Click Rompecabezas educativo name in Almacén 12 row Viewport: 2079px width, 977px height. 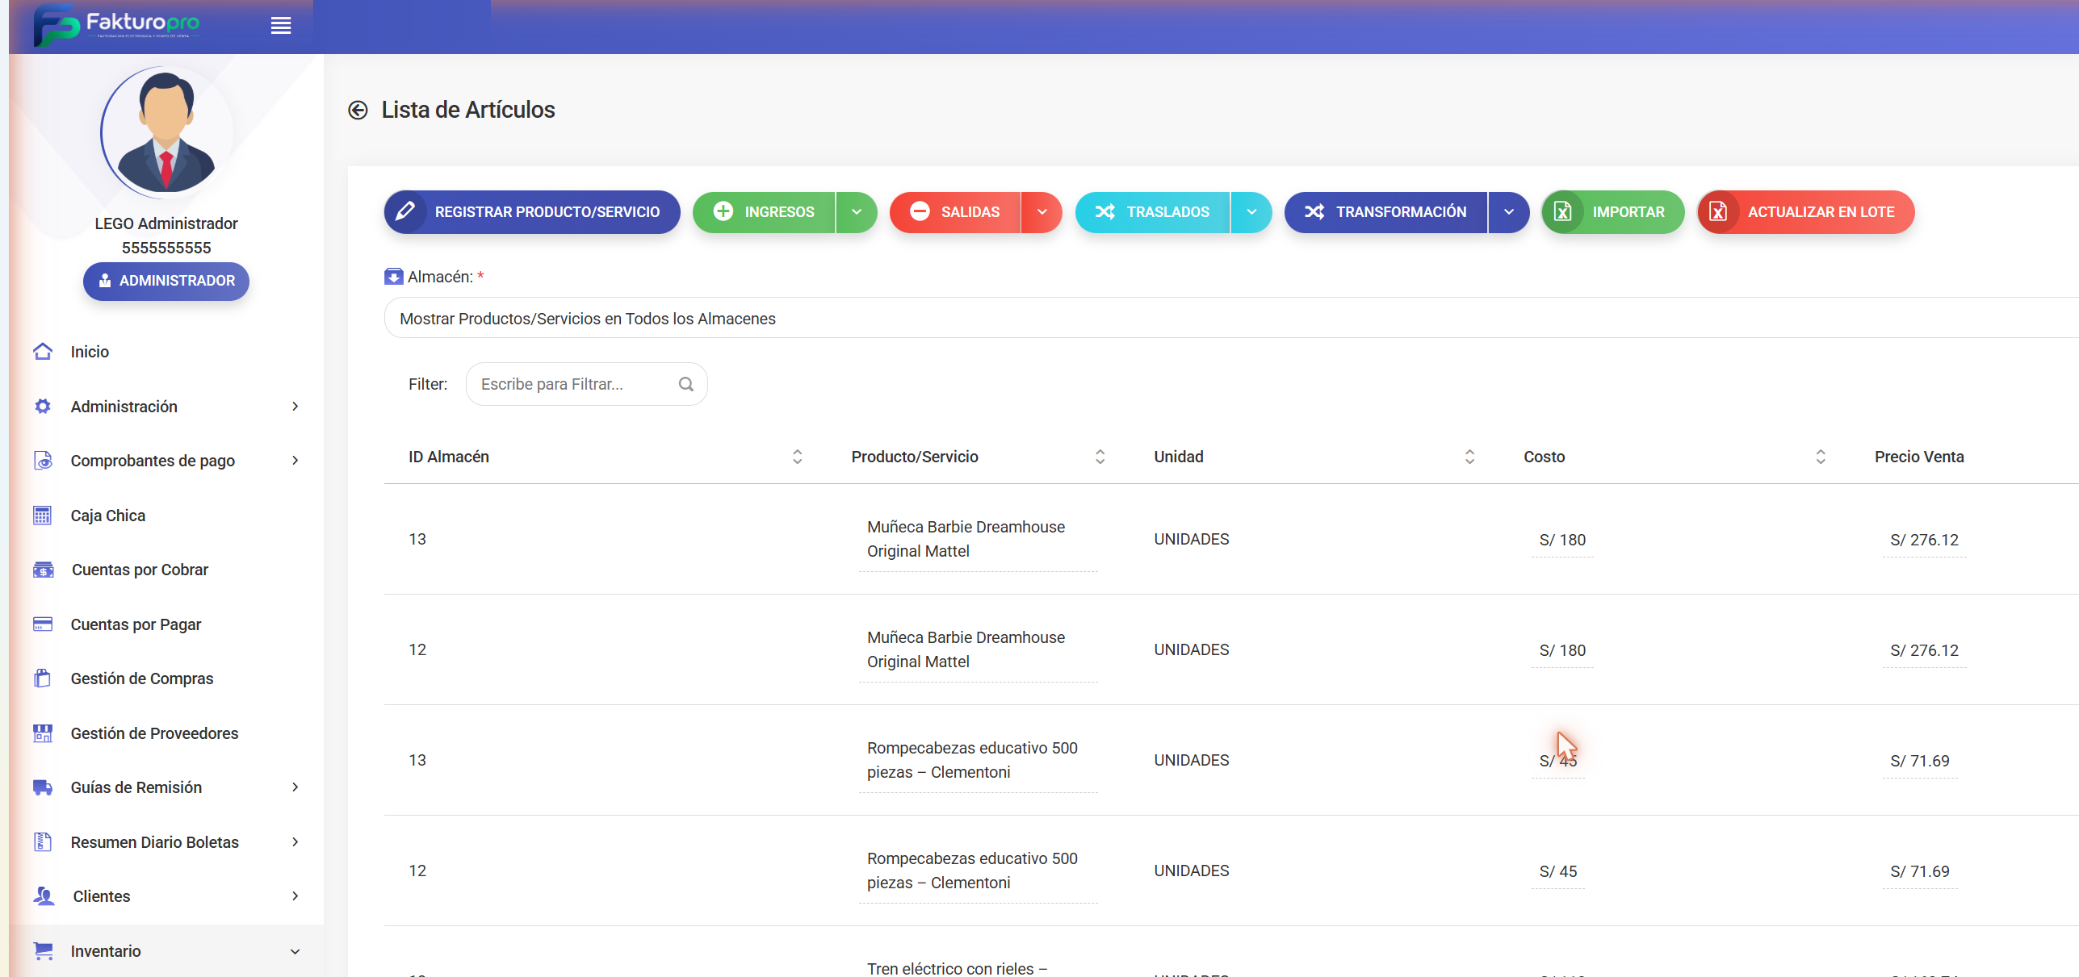(x=972, y=871)
